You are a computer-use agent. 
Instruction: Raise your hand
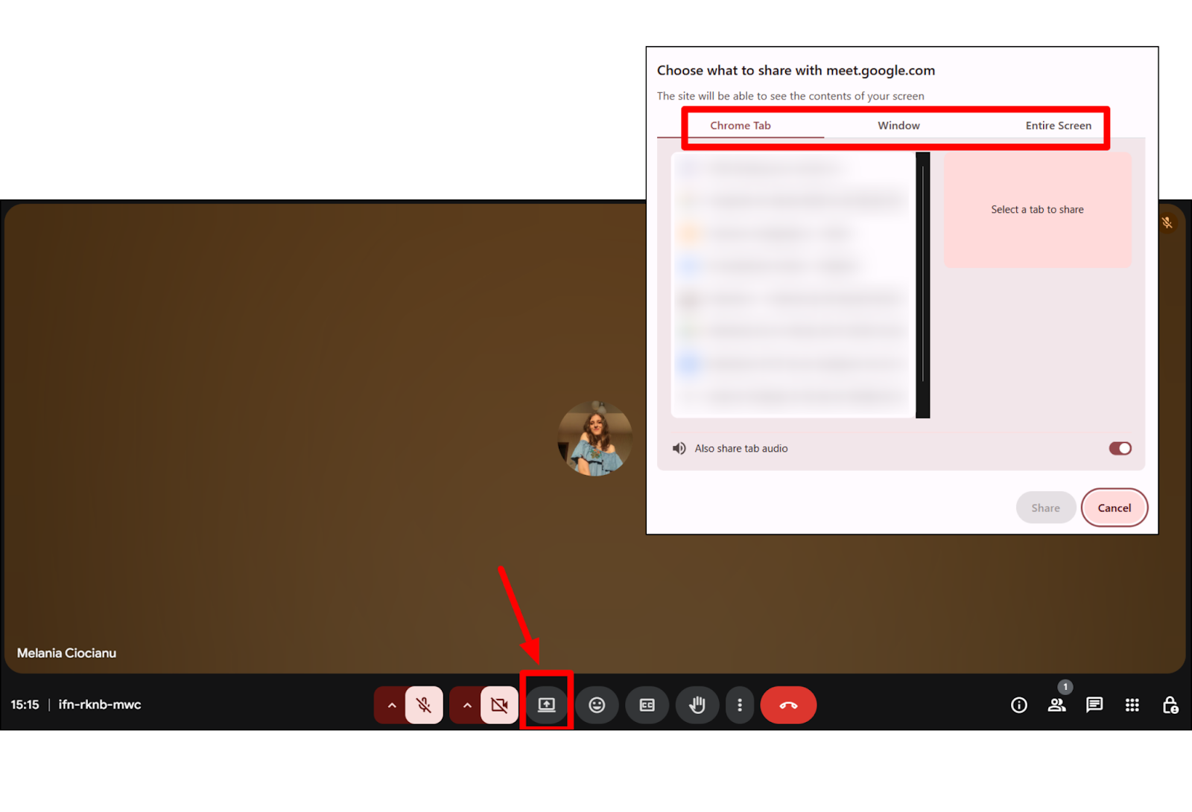tap(697, 705)
